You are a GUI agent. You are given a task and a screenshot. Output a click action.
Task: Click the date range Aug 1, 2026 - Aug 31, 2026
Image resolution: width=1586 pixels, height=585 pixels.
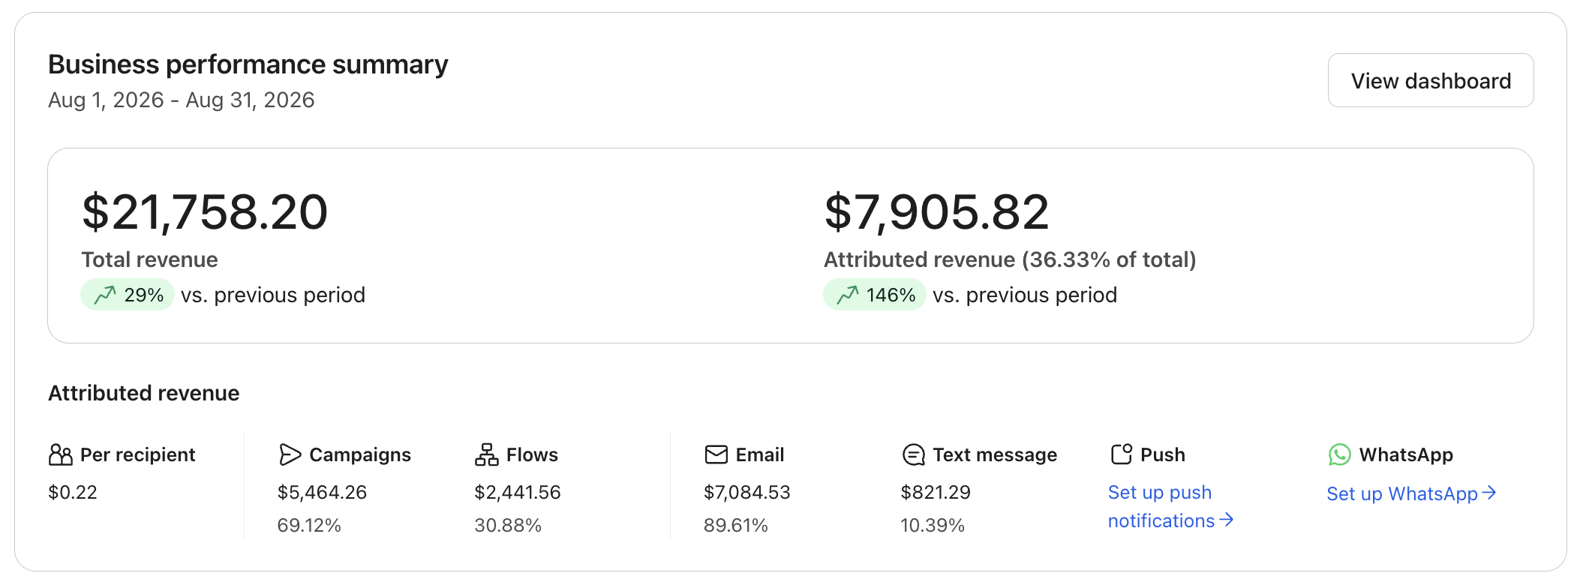click(x=182, y=100)
